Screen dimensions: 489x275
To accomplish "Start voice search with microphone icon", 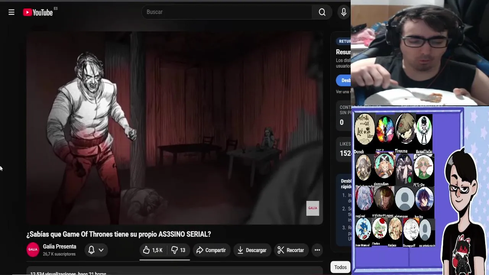I will [343, 12].
